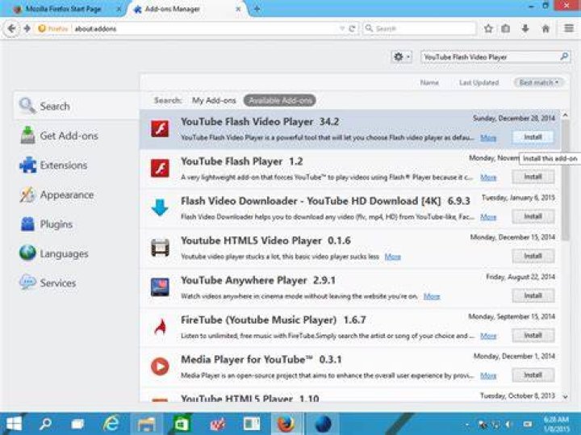Open More link for YouTube Anywhere Player
The image size is (581, 435).
tap(432, 296)
